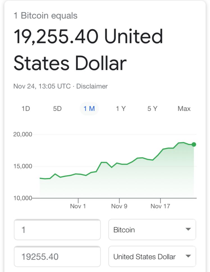Show the Max time range
The height and width of the screenshot is (272, 210).
184,109
